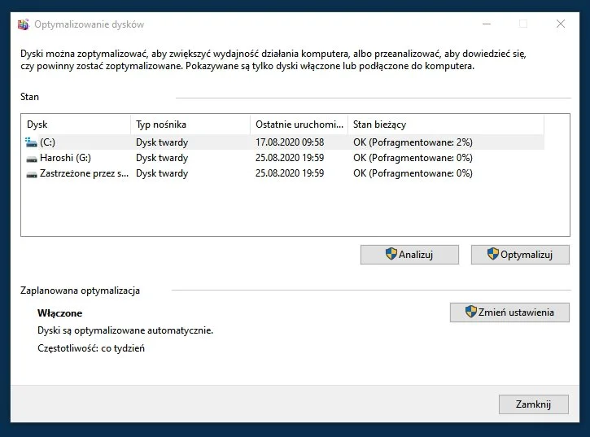Click the Stan section label
This screenshot has width=590, height=437.
click(29, 97)
